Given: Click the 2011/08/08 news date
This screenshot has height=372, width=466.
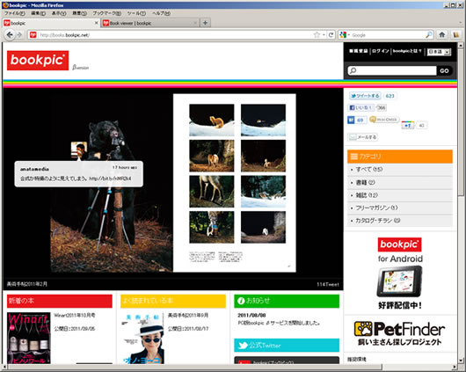Looking at the screenshot, I should pos(251,315).
